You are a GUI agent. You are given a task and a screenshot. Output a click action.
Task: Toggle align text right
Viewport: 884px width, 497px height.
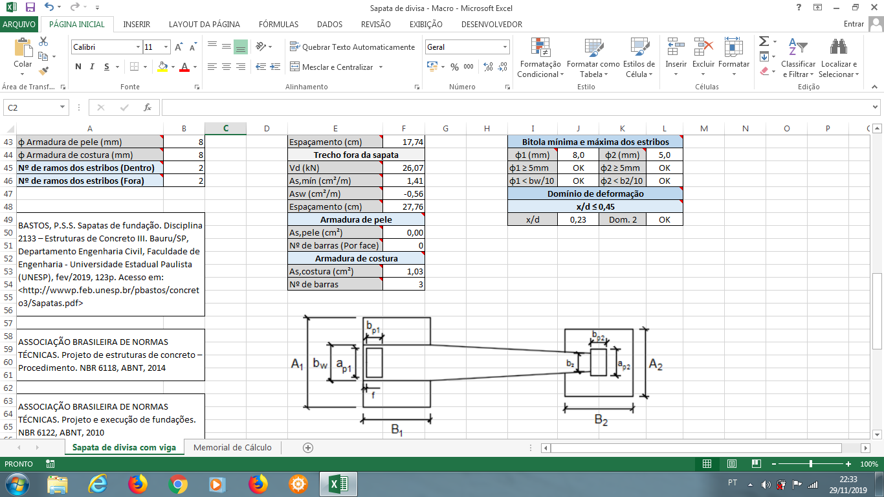(240, 67)
